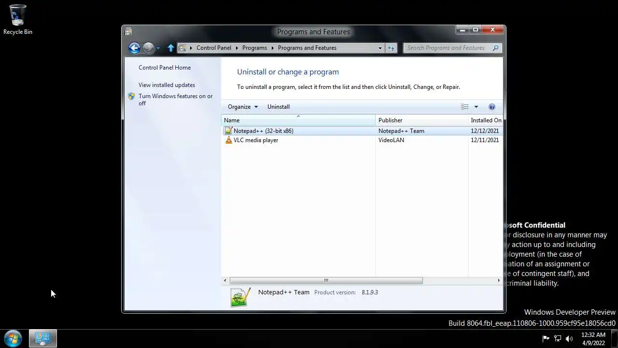This screenshot has width=618, height=348.
Task: Click the window icon in the title bar
Action: click(x=128, y=32)
